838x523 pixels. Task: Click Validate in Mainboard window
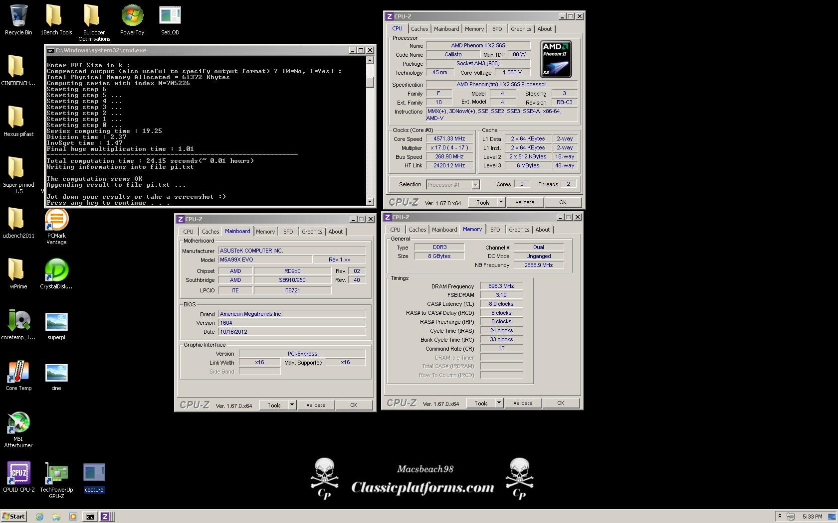point(316,405)
